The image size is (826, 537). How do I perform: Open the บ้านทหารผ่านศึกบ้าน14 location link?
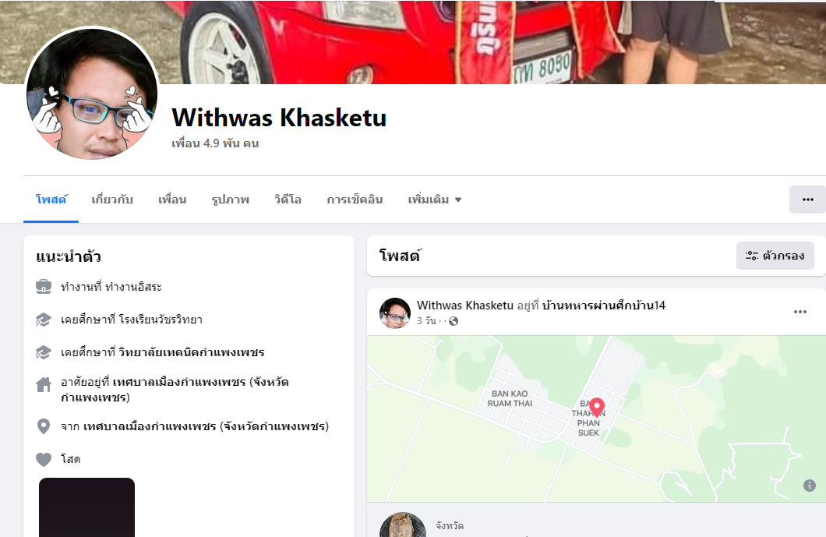tap(603, 305)
